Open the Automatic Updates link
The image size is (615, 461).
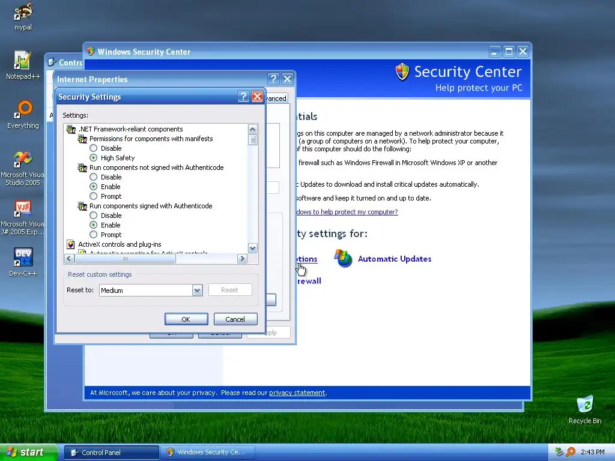395,259
